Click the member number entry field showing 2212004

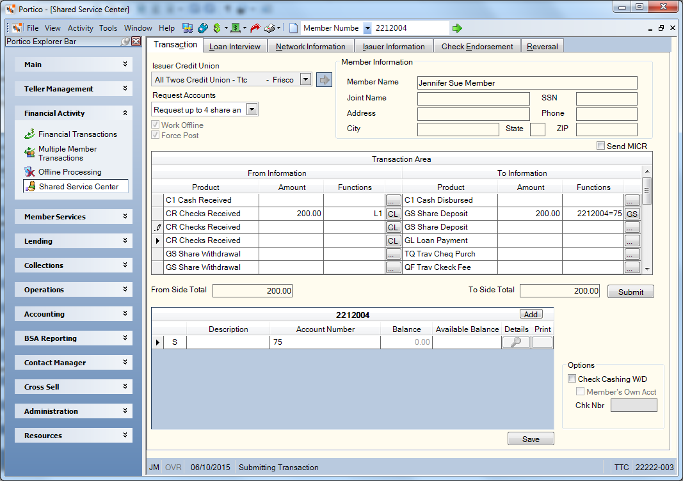click(x=411, y=28)
